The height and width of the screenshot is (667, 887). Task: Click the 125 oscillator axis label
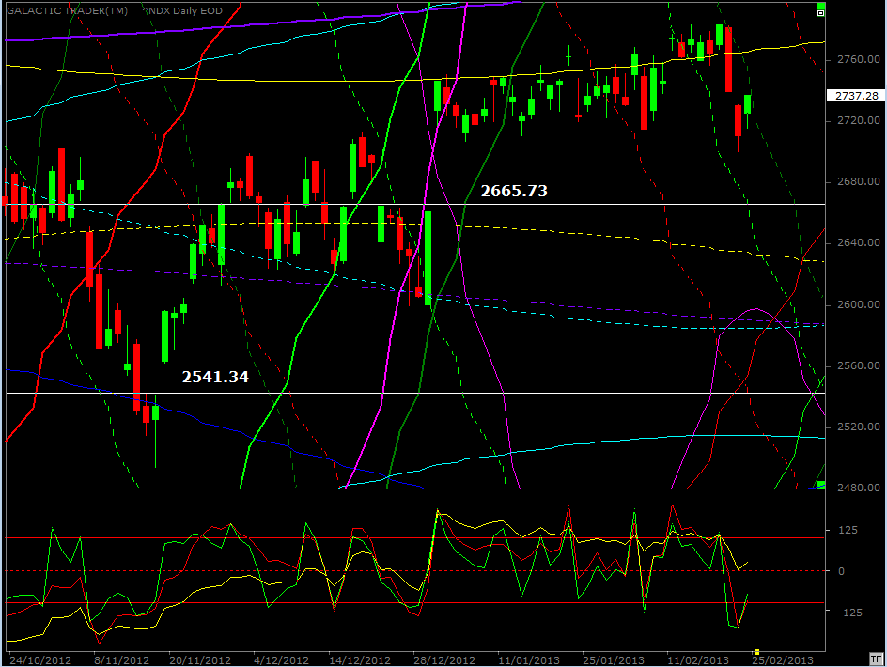click(x=848, y=530)
